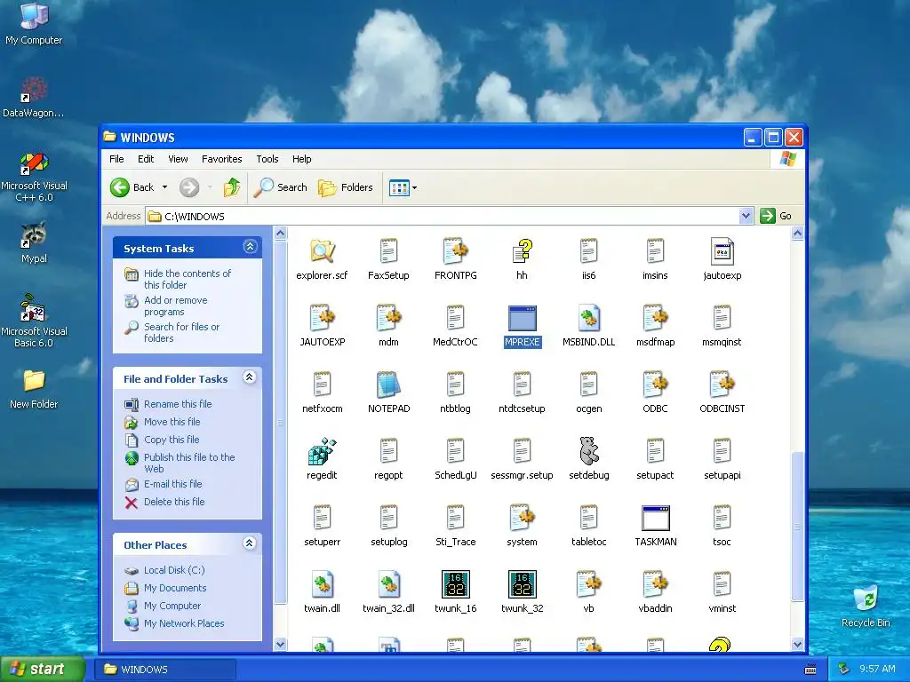The height and width of the screenshot is (682, 910).
Task: Click Copy this file link
Action: click(x=172, y=440)
